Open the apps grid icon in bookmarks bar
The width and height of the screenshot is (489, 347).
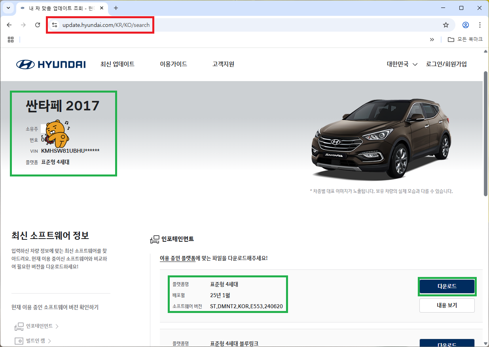[x=11, y=39]
